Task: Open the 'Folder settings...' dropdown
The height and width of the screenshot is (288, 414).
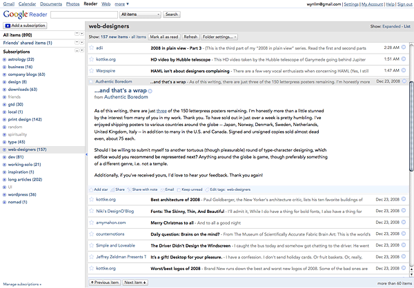Action: [x=219, y=37]
